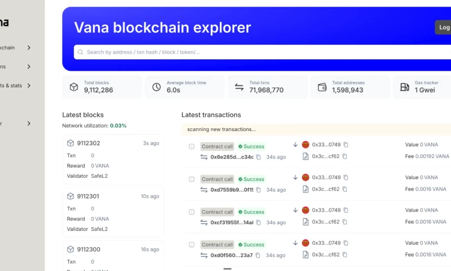This screenshot has width=451, height=271.
Task: Open validator SafeL2 of block 9112301
Action: [x=99, y=229]
